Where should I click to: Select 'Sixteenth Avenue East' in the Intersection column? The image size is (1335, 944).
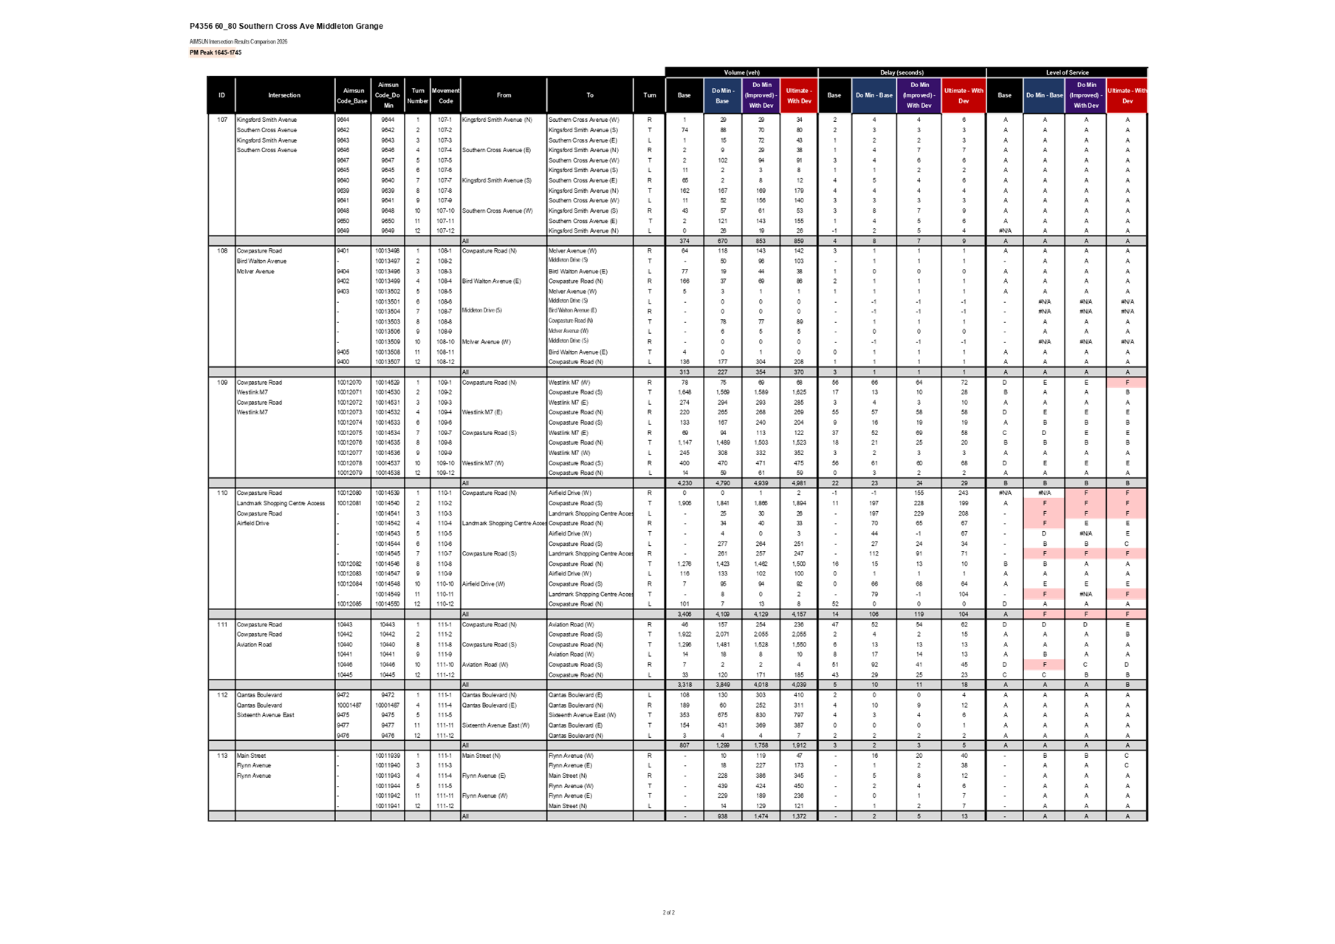265,715
